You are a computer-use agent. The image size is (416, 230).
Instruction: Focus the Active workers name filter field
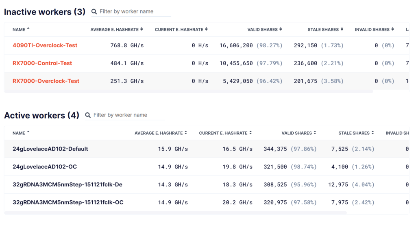pyautogui.click(x=128, y=115)
